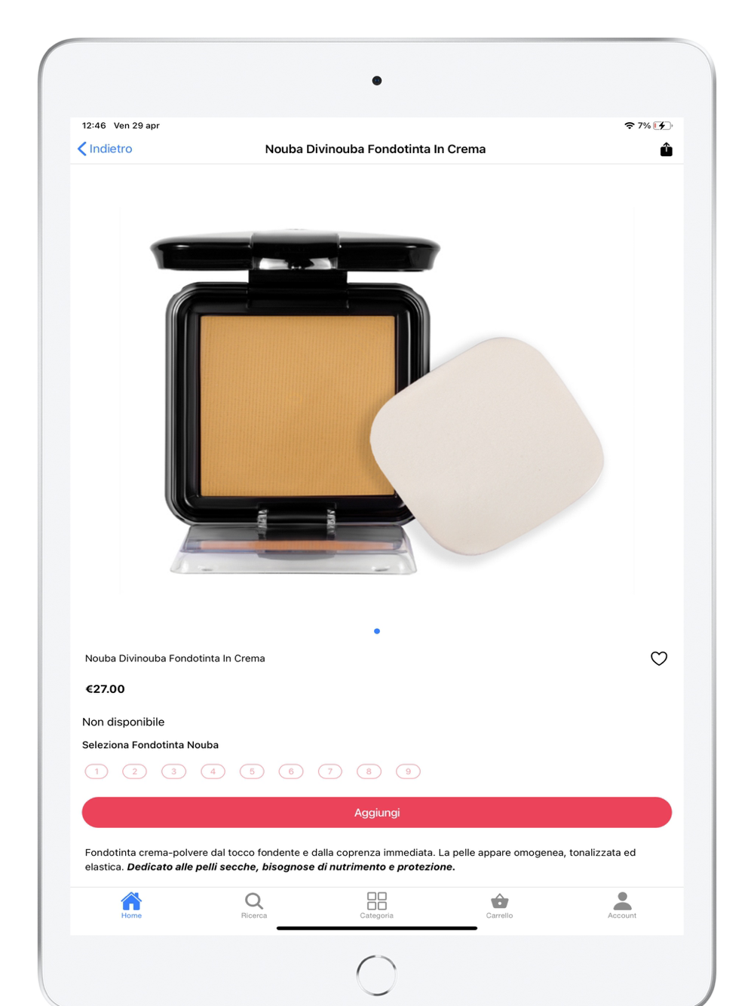Choose shade number 6 pill
This screenshot has width=754, height=1006.
(x=291, y=771)
